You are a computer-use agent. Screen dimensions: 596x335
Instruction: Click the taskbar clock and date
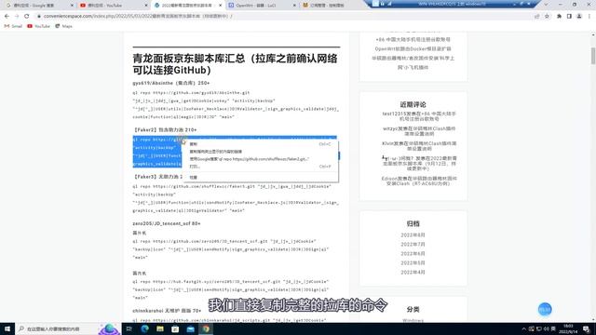(568, 328)
